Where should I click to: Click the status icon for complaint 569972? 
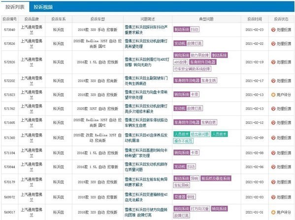(273, 197)
